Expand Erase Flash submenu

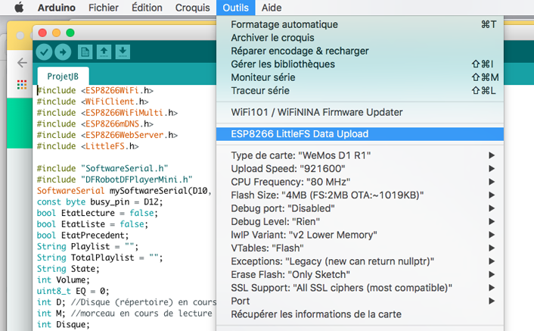tap(360, 275)
